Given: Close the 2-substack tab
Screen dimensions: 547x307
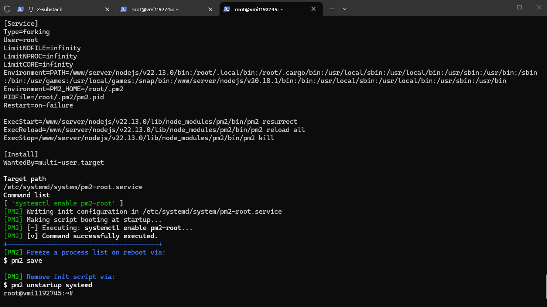Looking at the screenshot, I should [x=107, y=9].
